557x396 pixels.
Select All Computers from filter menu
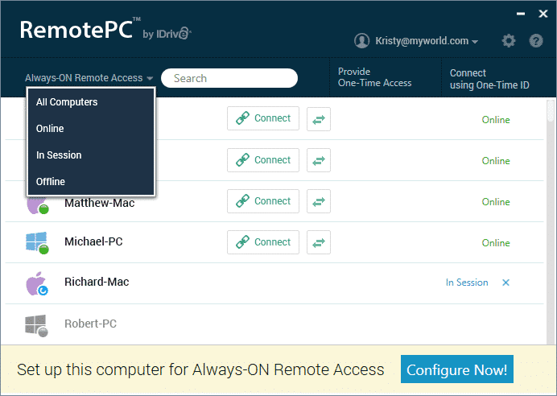tap(91, 102)
